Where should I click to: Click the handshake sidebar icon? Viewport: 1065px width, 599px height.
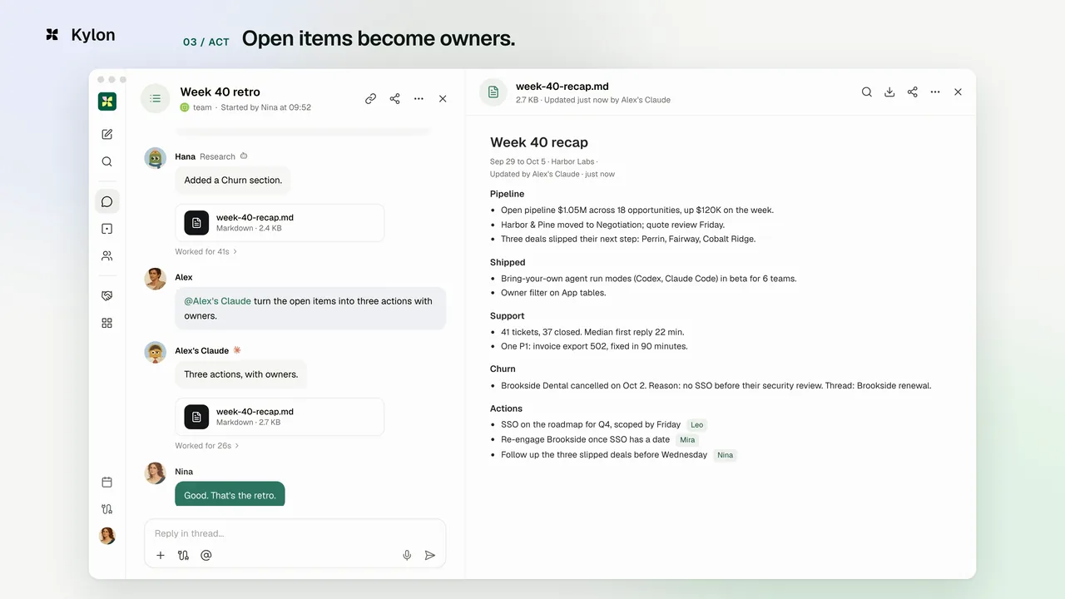(106, 295)
